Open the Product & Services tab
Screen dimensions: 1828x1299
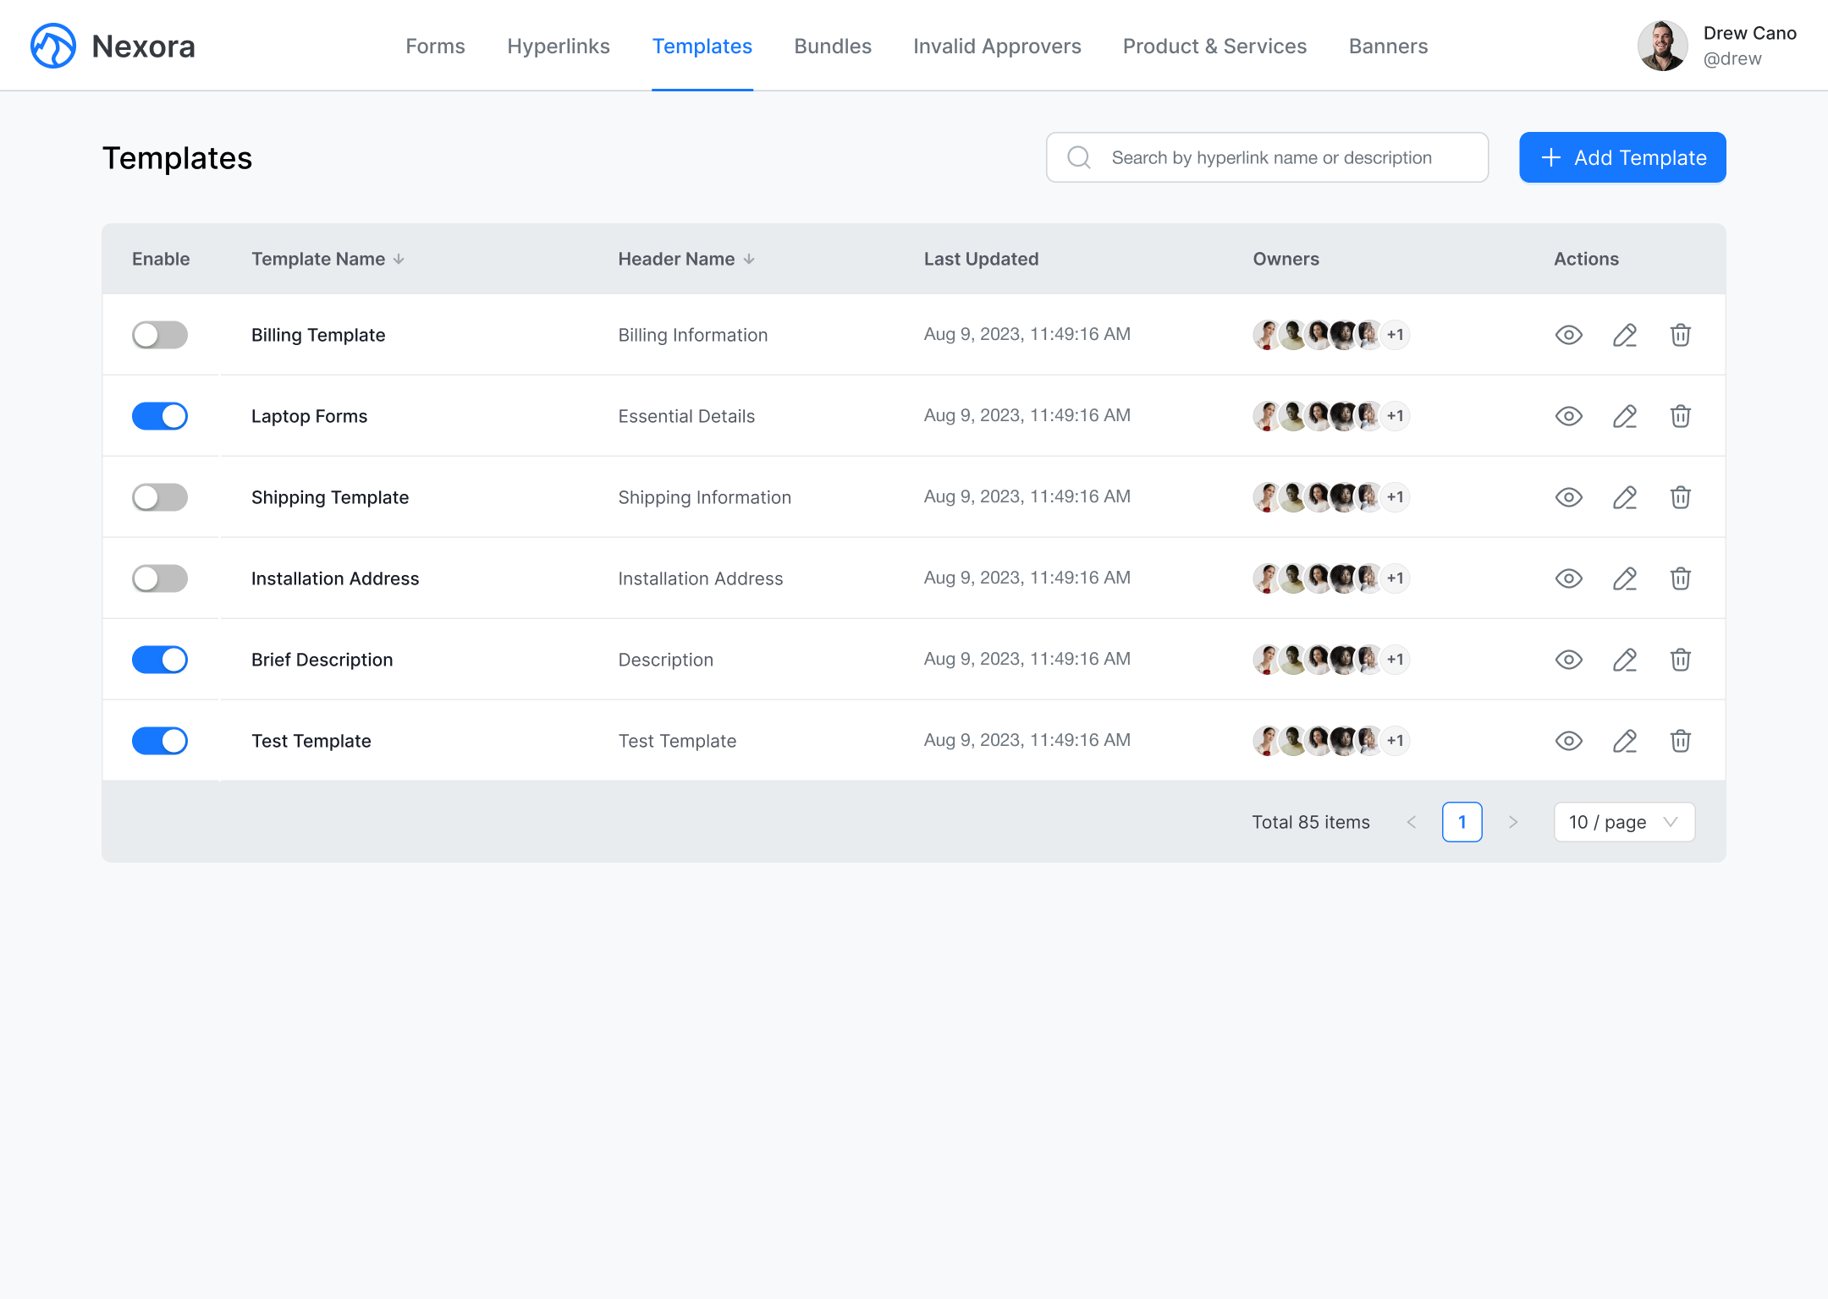(x=1214, y=46)
